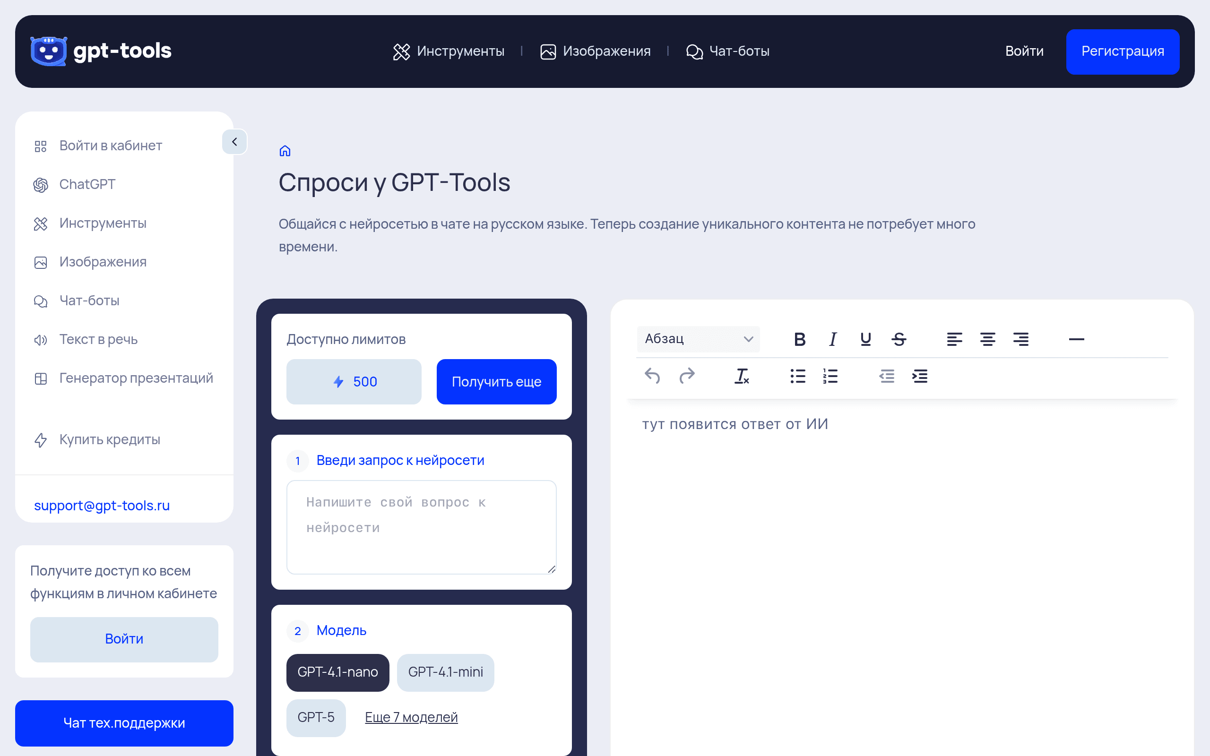Viewport: 1210px width, 756px height.
Task: Click the Спроси у GPT-Tools page title
Action: 394,182
